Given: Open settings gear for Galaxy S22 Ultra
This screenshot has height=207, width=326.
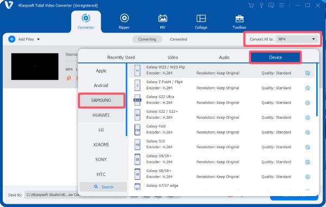Looking at the screenshot, I should coord(308,103).
